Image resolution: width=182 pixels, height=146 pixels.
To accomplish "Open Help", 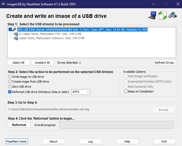I will click(127, 141).
